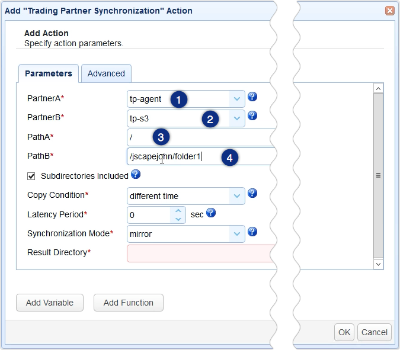Screen dimensions: 400x350
Task: Toggle Subdirectories Included checkbox
Action: point(31,176)
